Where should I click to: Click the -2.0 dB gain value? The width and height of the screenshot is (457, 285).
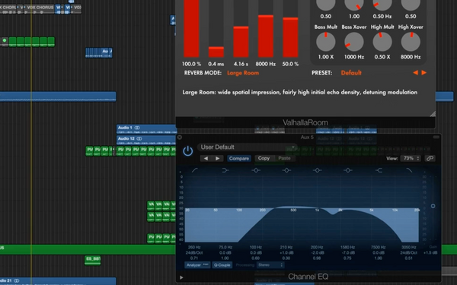tap(317, 253)
